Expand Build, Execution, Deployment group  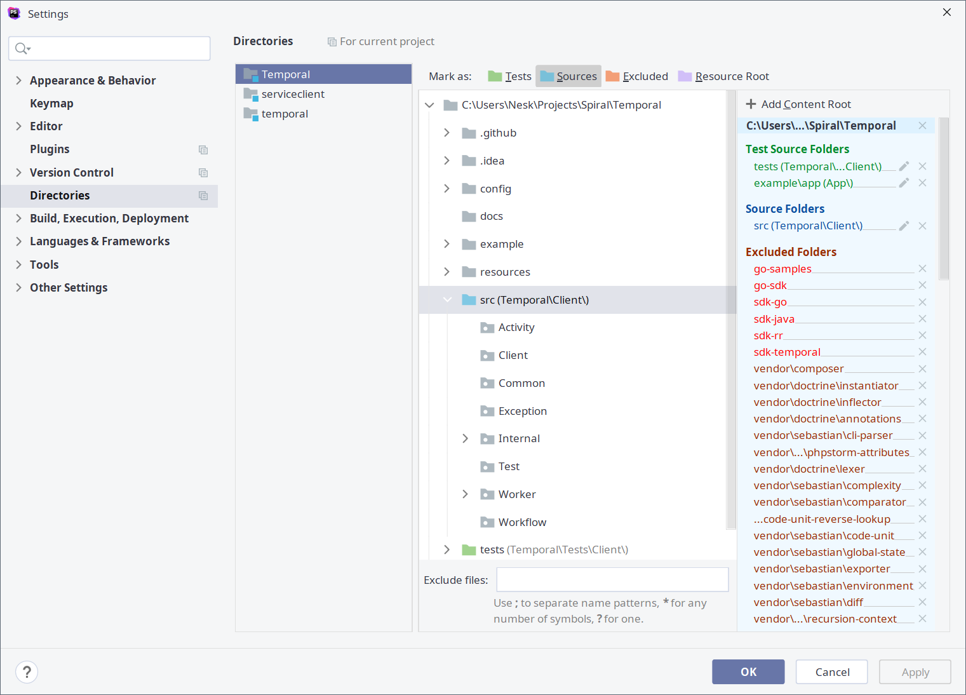(x=18, y=219)
